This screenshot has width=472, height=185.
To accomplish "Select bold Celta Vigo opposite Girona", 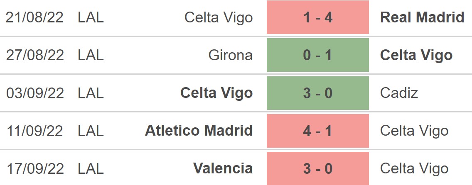I will [416, 55].
